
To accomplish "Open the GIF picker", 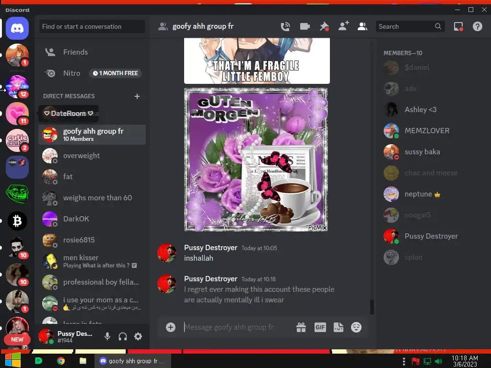I will tap(320, 327).
